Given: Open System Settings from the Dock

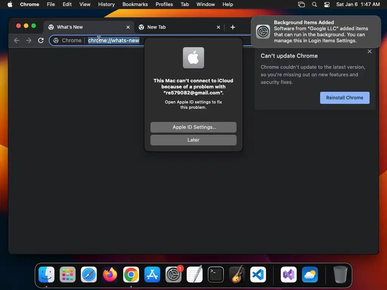Looking at the screenshot, I should click(x=173, y=275).
